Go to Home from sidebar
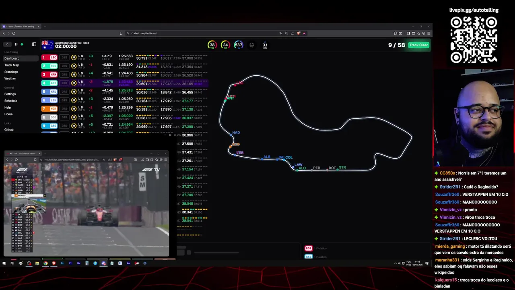This screenshot has height=290, width=515. coord(8,114)
